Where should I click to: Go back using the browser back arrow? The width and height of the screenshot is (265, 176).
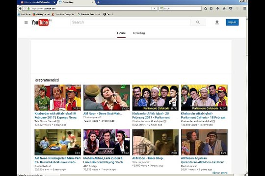pyautogui.click(x=20, y=8)
